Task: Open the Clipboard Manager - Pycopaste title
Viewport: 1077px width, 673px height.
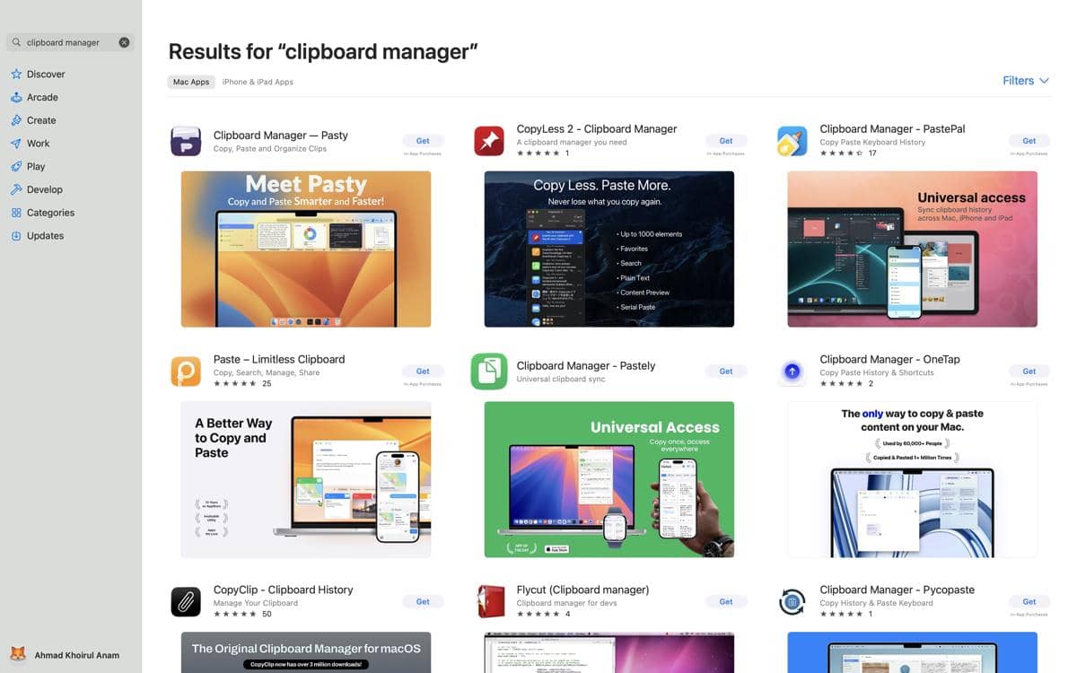Action: (x=897, y=590)
